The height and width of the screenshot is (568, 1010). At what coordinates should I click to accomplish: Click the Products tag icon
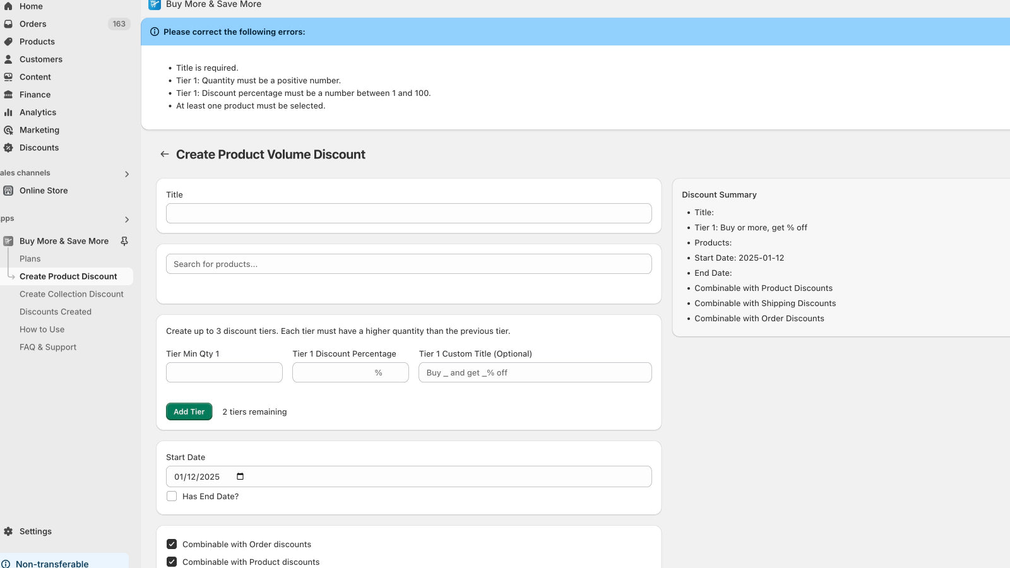8,42
